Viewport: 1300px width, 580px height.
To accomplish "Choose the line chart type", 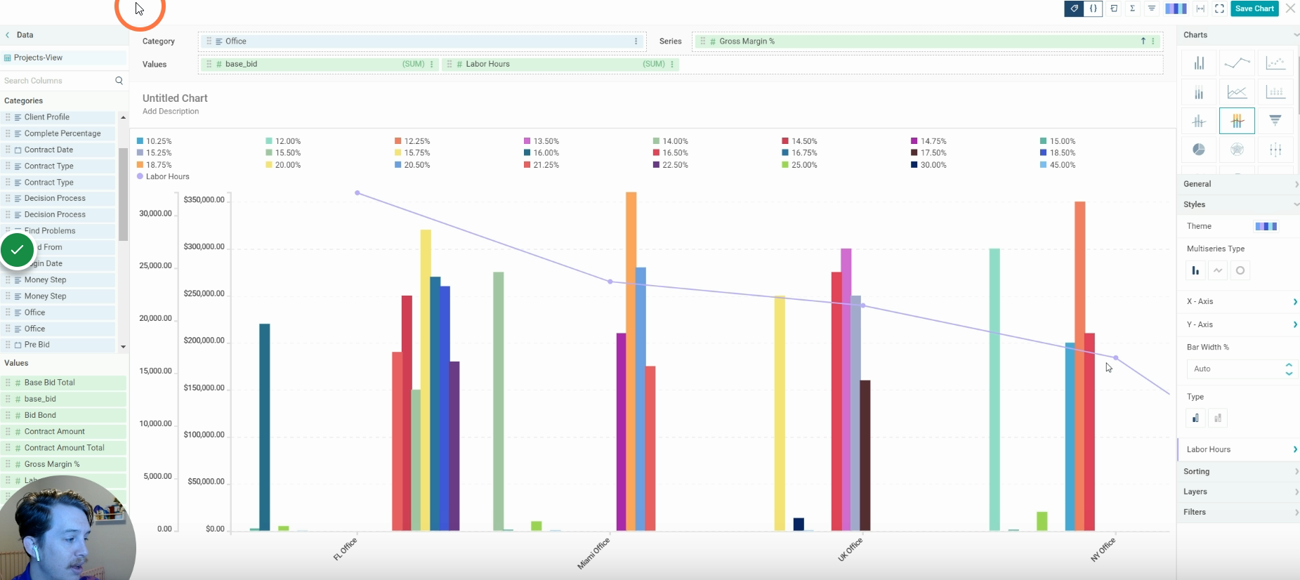I will [1237, 63].
